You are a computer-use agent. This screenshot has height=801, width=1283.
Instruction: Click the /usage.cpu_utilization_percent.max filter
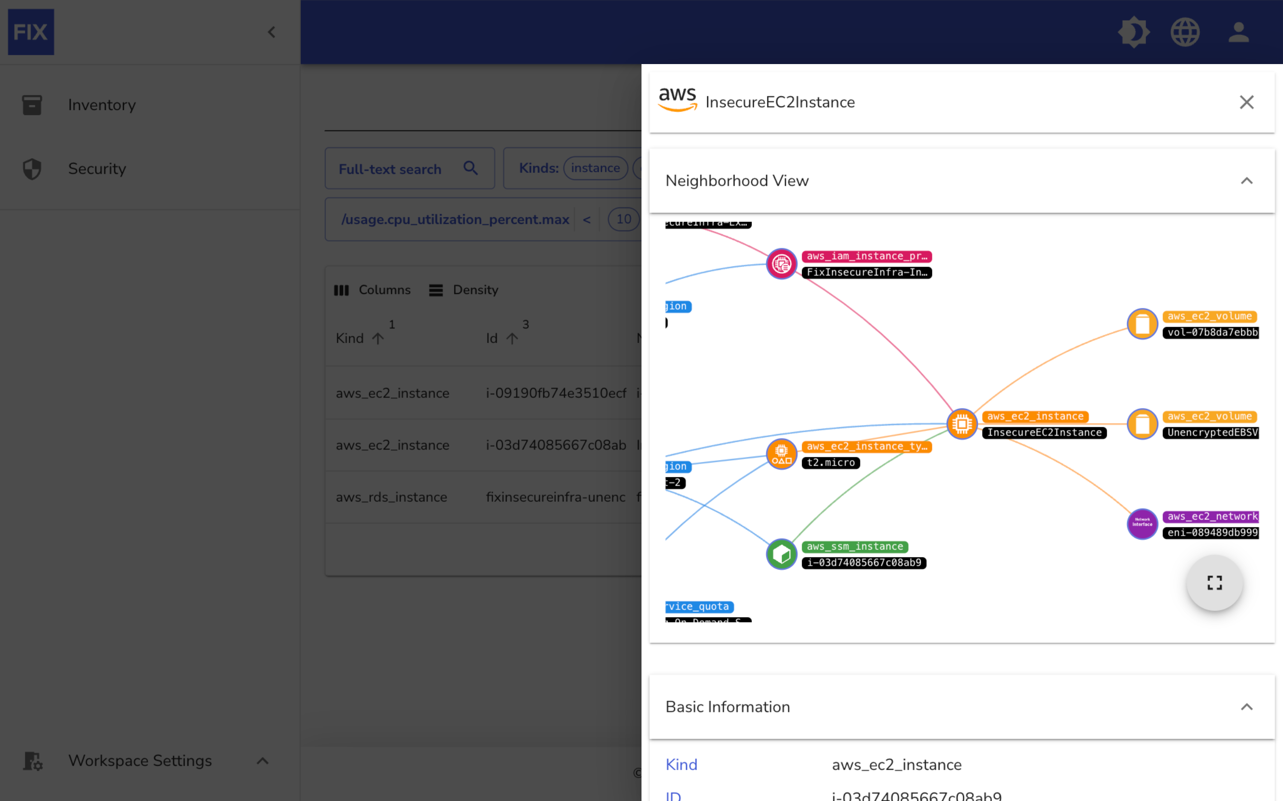pos(455,219)
